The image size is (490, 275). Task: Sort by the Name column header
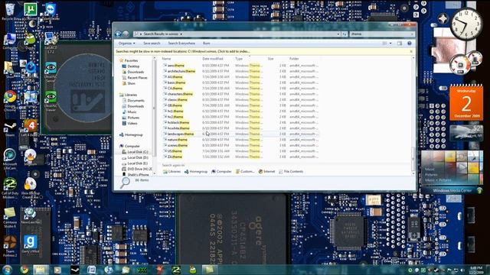[x=166, y=59]
